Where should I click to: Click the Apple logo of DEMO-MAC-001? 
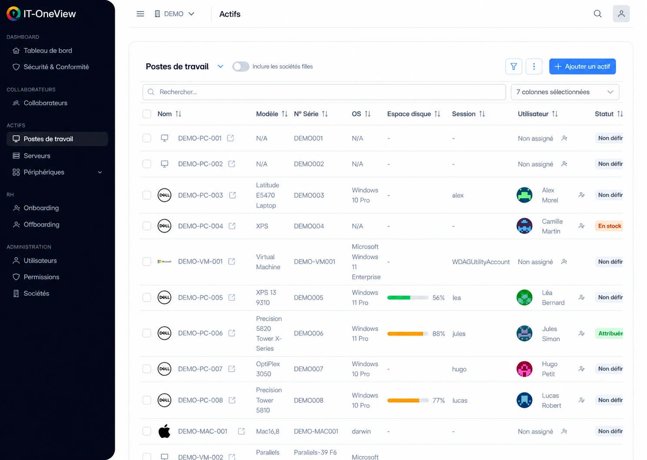point(164,431)
